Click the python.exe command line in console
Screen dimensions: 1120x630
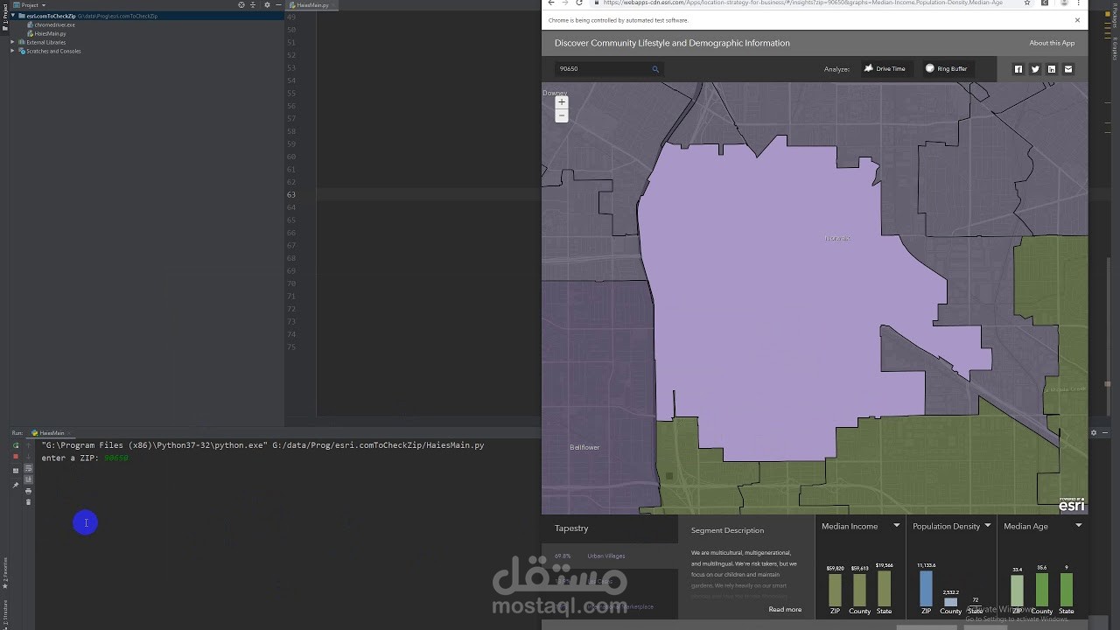(262, 445)
